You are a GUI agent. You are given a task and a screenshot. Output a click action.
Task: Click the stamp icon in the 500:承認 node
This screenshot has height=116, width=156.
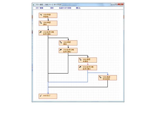click(100, 77)
